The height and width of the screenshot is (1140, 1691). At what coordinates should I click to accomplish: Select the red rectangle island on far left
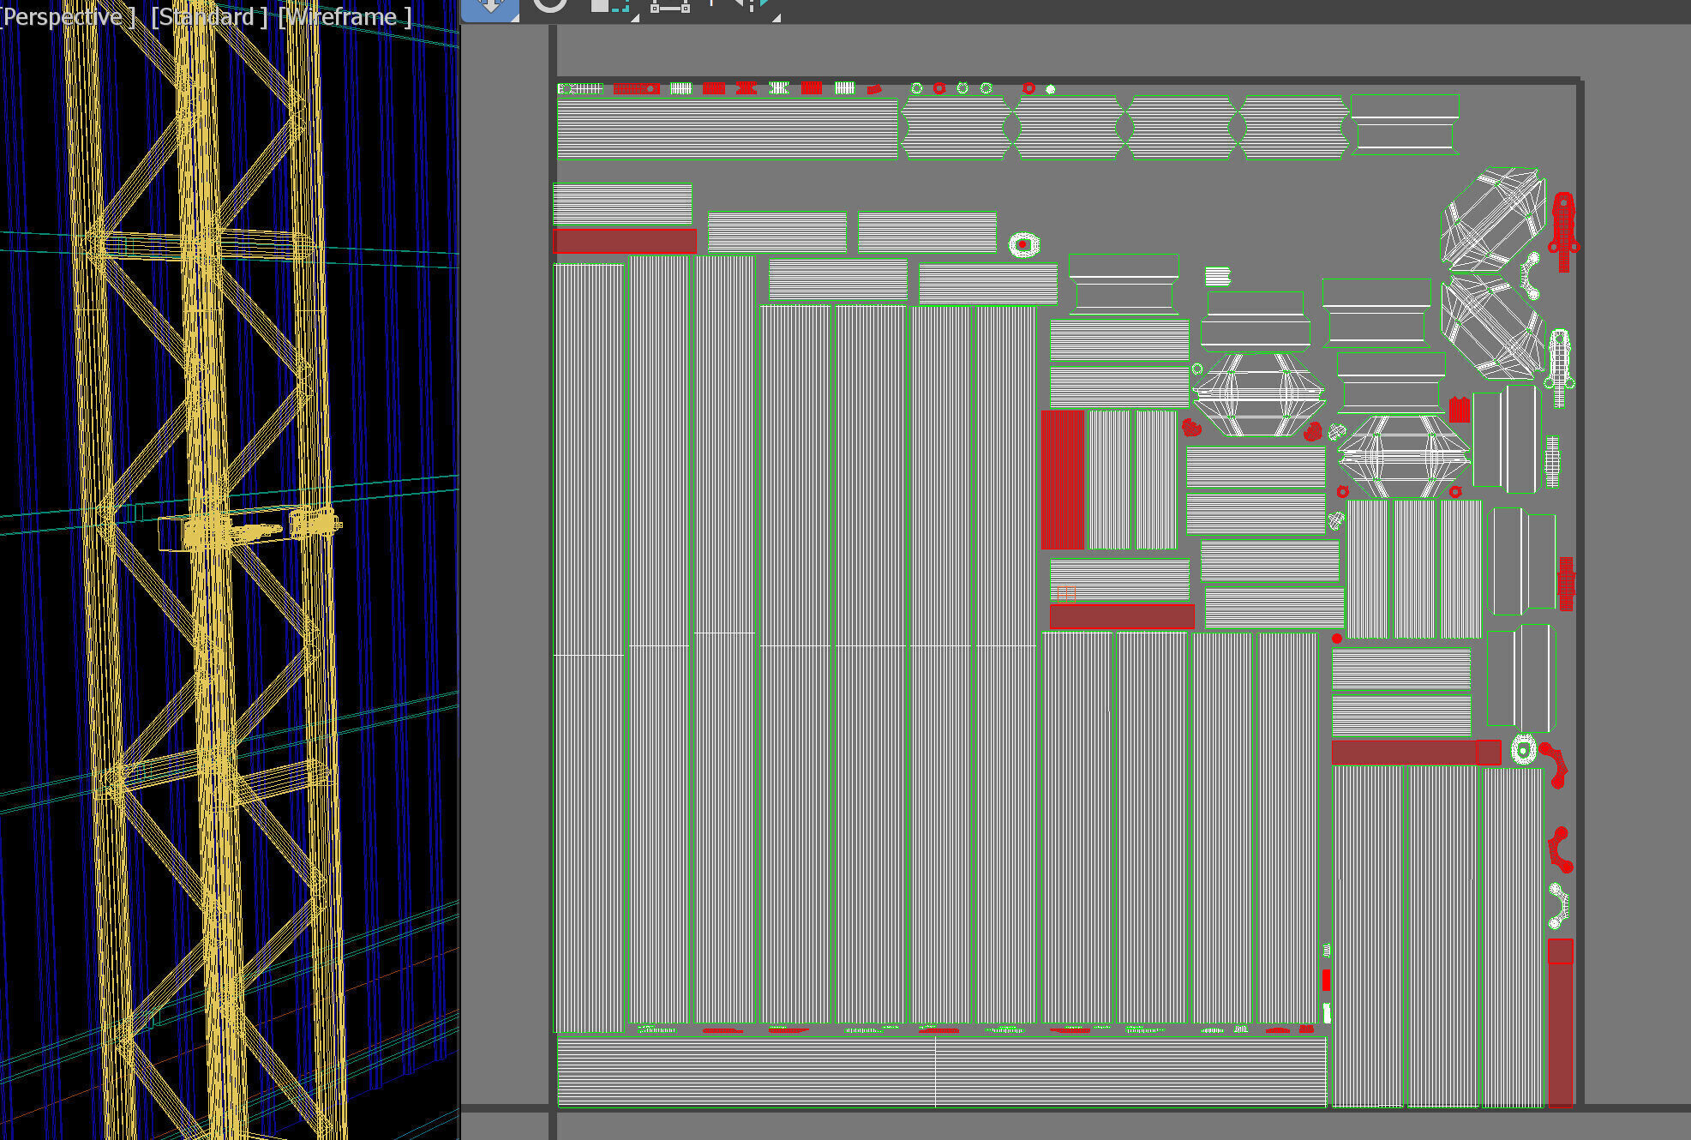coord(625,241)
